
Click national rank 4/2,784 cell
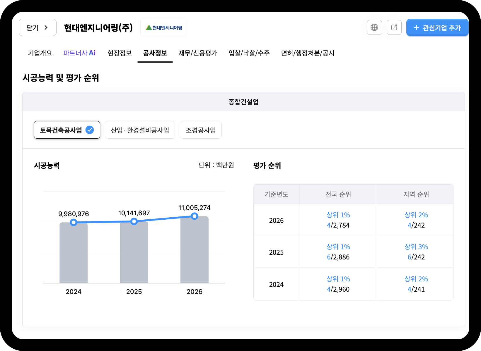[338, 220]
